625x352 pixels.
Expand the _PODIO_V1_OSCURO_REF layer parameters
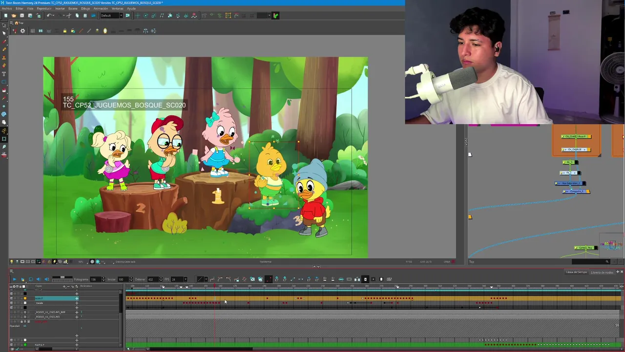click(77, 312)
